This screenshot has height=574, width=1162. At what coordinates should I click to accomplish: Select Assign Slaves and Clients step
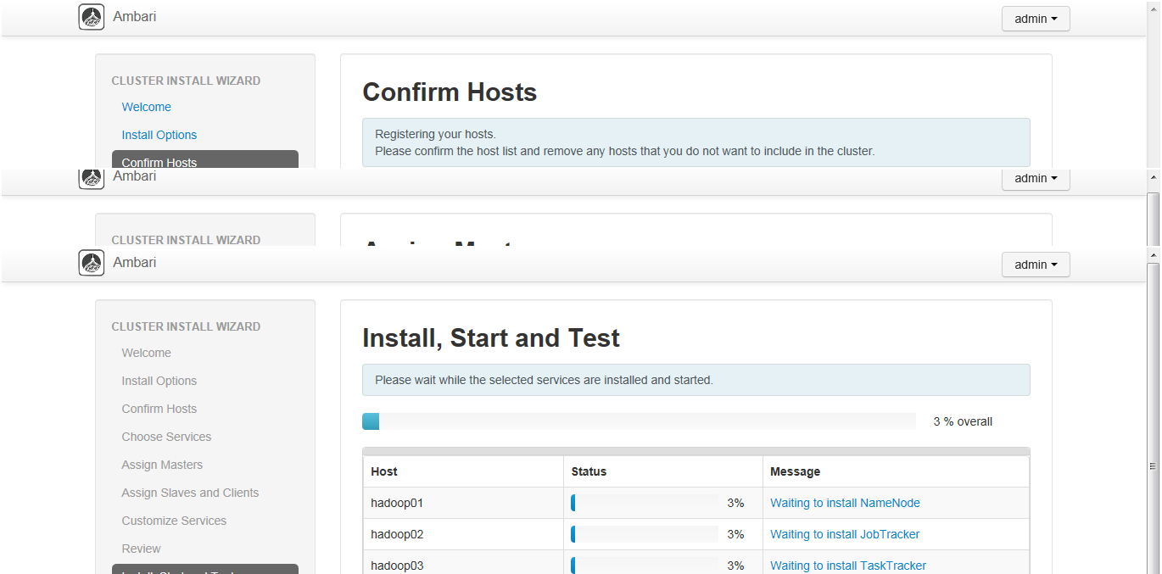[x=190, y=493]
